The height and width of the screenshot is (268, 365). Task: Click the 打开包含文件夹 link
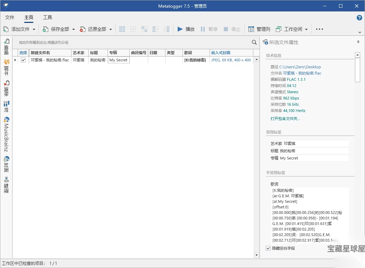(286, 119)
